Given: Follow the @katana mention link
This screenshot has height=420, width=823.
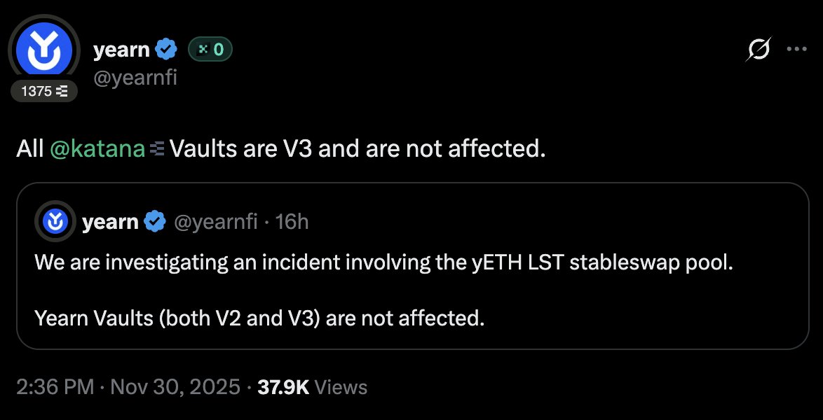Looking at the screenshot, I should 97,149.
